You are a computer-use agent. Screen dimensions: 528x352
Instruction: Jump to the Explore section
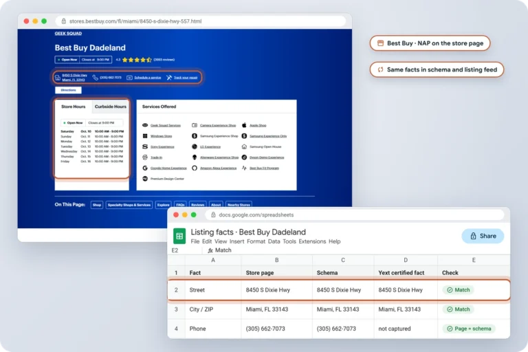164,205
